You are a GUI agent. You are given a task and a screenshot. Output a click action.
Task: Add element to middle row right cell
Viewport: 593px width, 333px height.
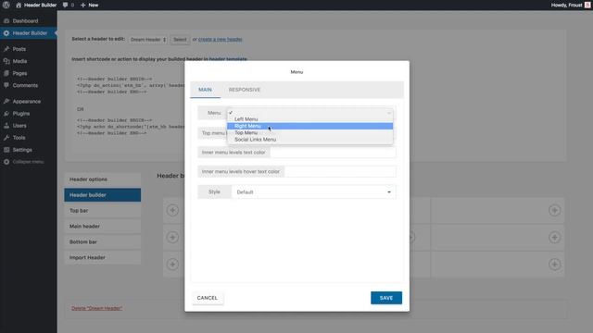click(554, 237)
